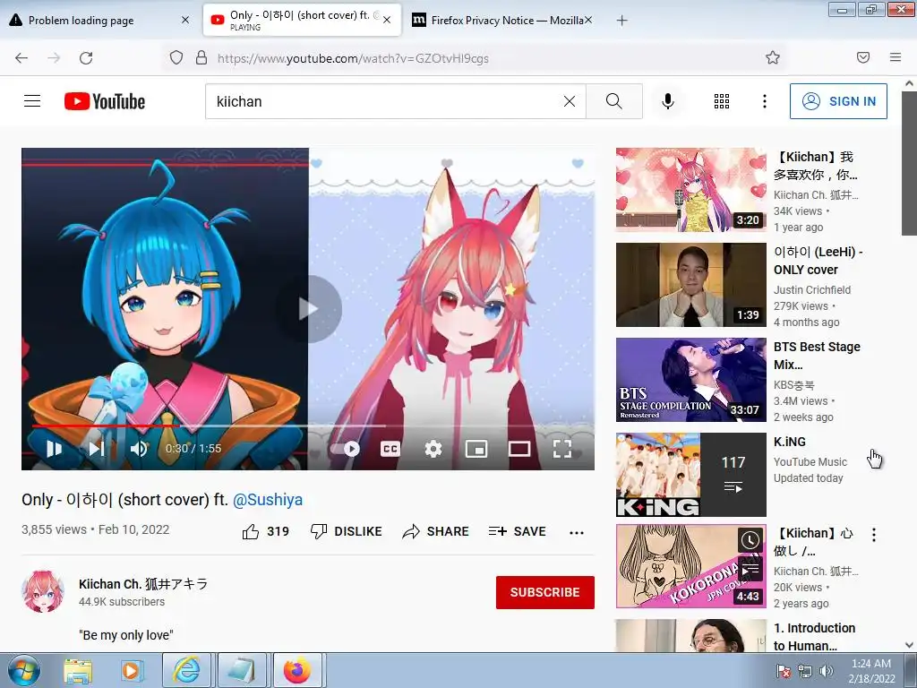Show site security padlock info
Image resolution: width=917 pixels, height=688 pixels.
point(201,58)
